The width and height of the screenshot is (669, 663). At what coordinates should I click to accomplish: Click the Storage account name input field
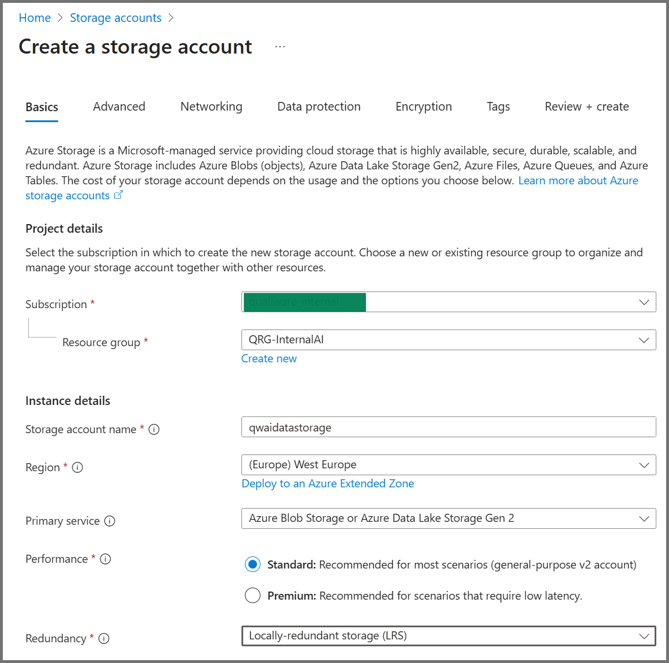pos(448,427)
